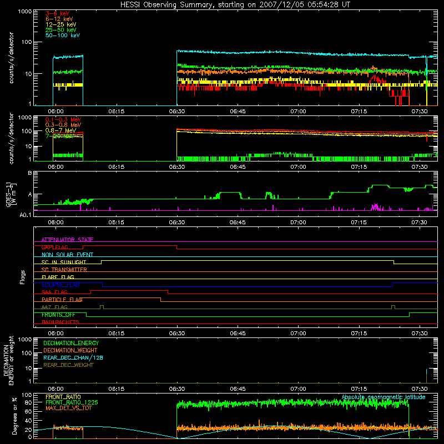
Task: Click the MAX_DET_VS_TOT legend label
Action: 68,408
